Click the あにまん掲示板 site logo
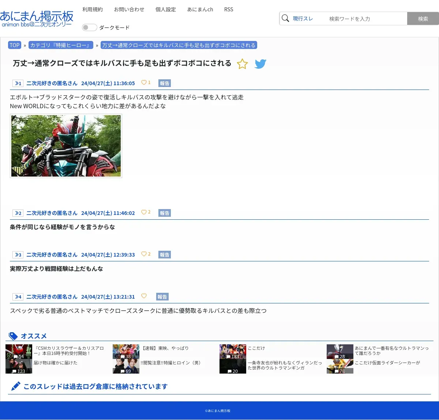Screen dimensions: 439x420 (x=37, y=19)
